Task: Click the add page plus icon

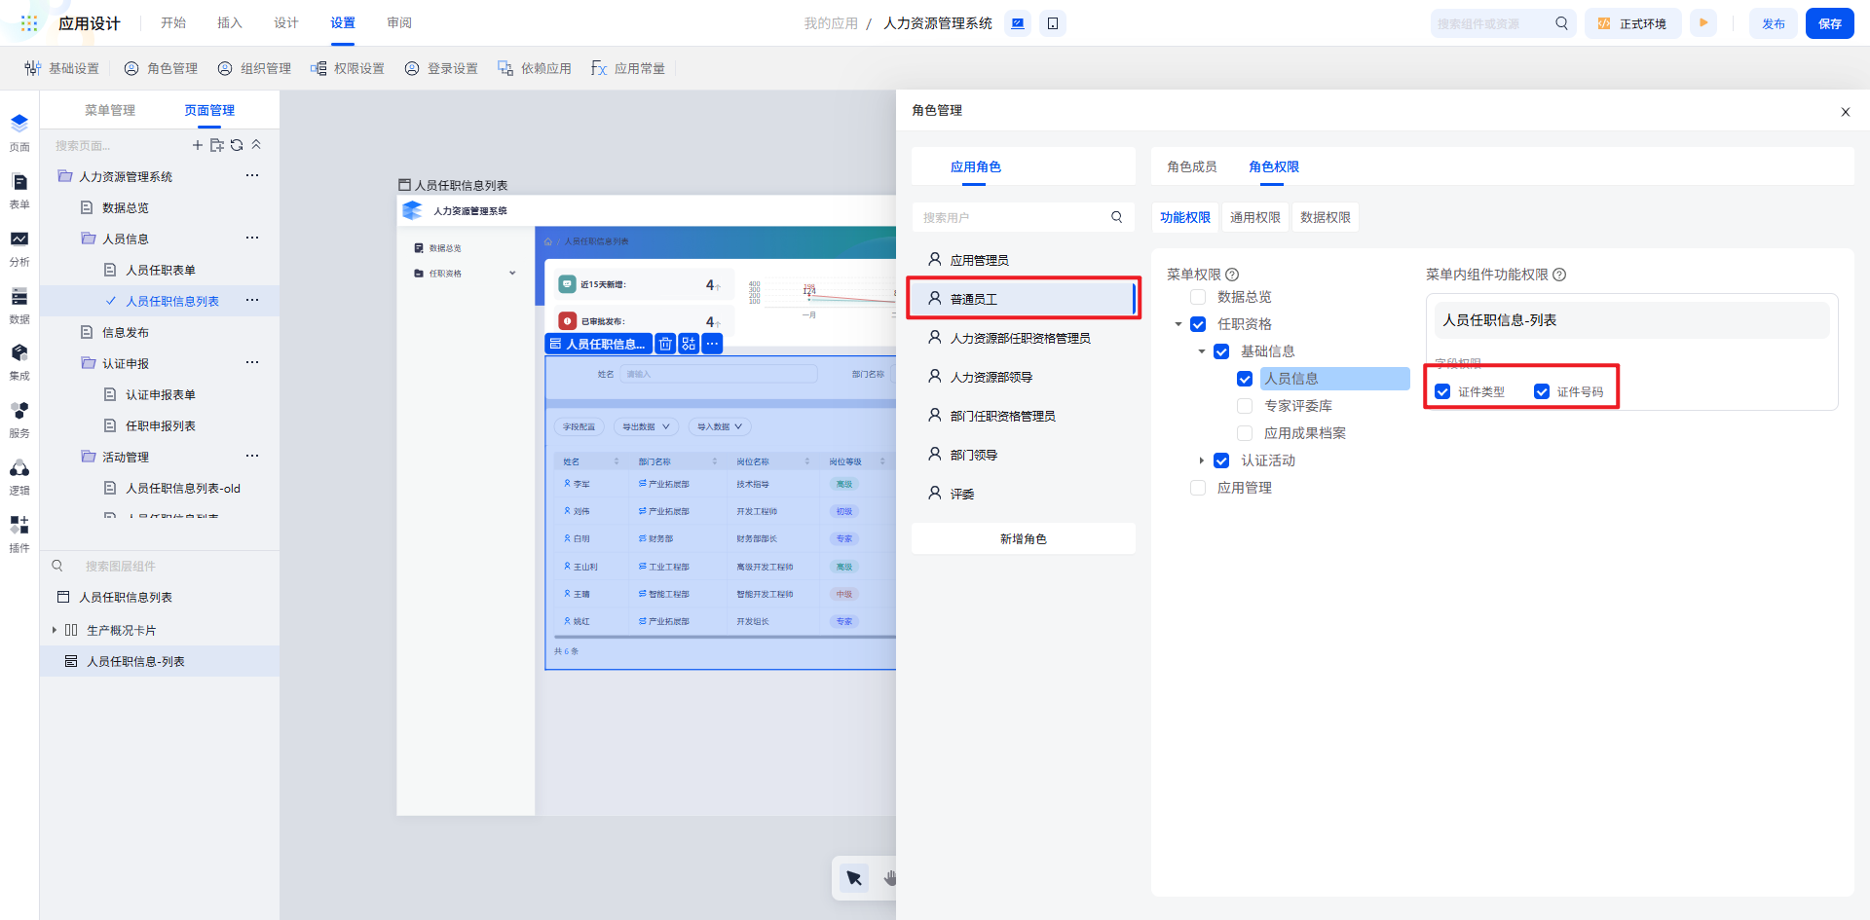Action: click(x=198, y=145)
